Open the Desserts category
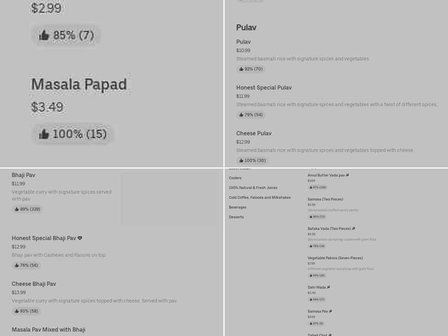The width and height of the screenshot is (448, 336). click(236, 217)
